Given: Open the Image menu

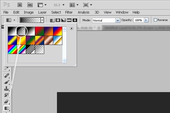Looking at the screenshot, I should click(29, 12).
